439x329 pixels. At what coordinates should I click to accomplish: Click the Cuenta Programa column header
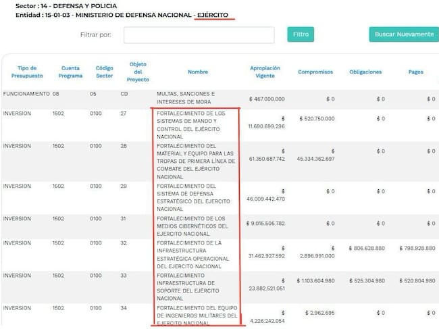pos(70,72)
